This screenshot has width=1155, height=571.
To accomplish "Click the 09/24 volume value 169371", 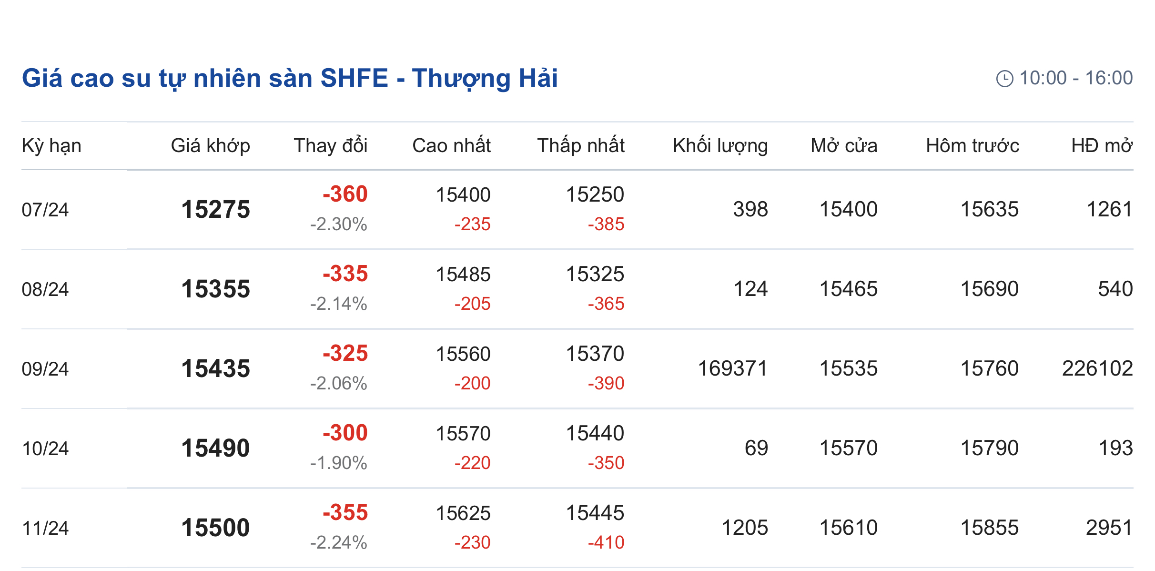I will point(732,369).
